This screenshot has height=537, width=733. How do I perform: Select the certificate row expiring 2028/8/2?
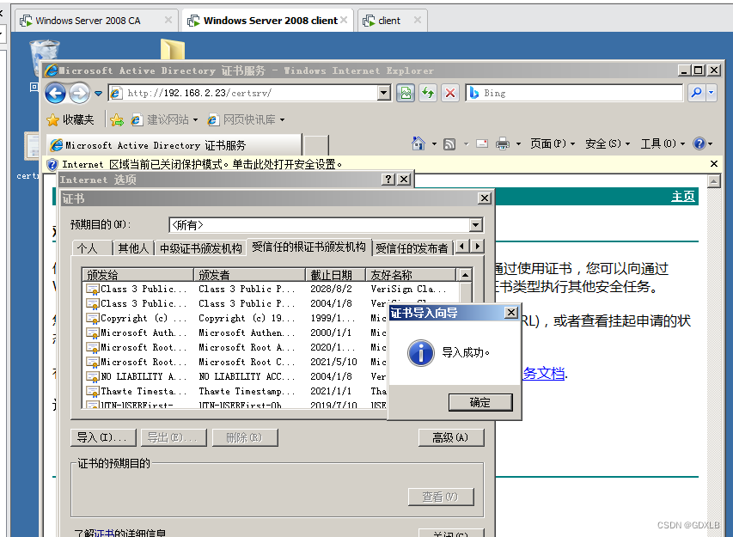(270, 290)
